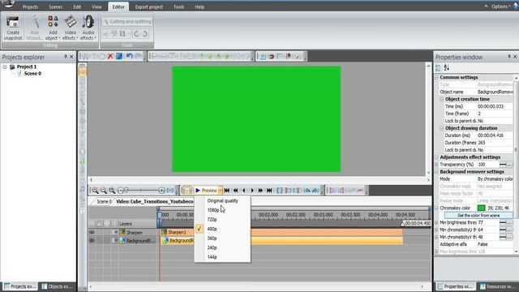The width and height of the screenshot is (519, 292).
Task: Step one frame backward
Action: (x=244, y=191)
